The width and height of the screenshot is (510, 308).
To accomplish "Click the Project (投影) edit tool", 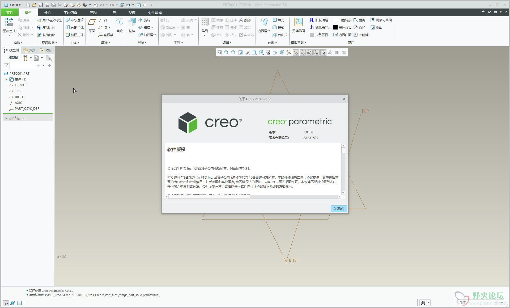I will 245,20.
